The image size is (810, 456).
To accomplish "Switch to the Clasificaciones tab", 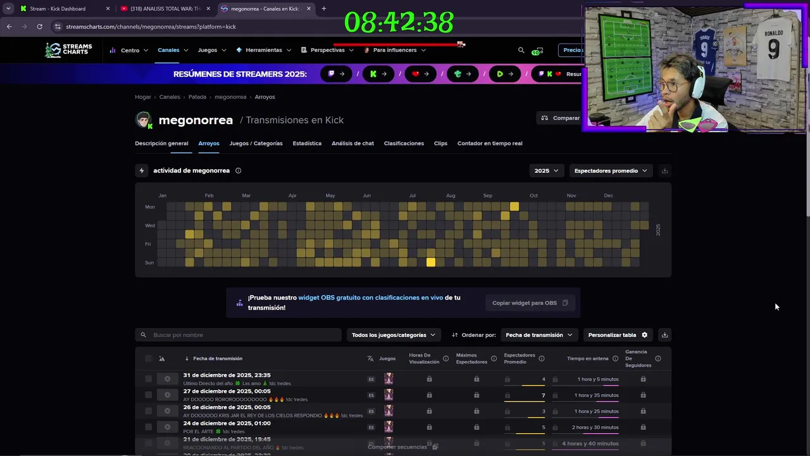I will [404, 143].
